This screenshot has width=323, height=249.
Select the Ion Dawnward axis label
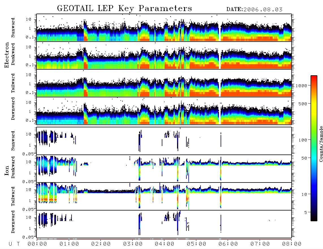pos(13,222)
